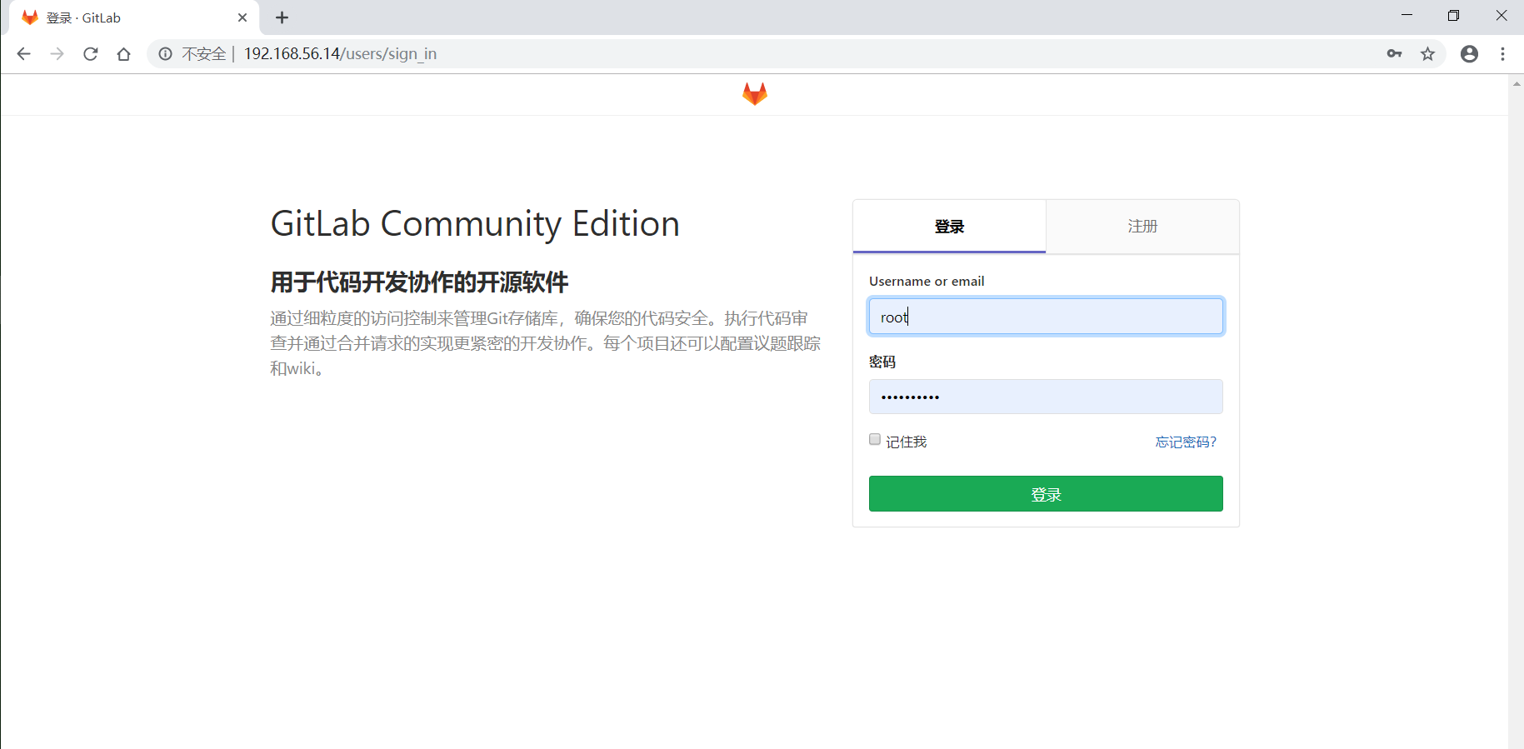Click the 密码 label
The image size is (1524, 749).
tap(882, 362)
